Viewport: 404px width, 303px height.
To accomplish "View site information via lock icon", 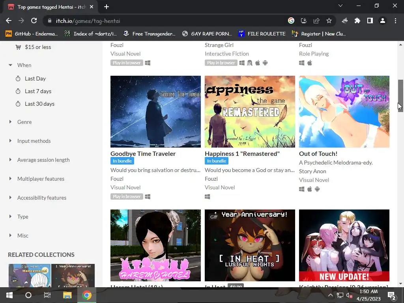I will pos(50,21).
